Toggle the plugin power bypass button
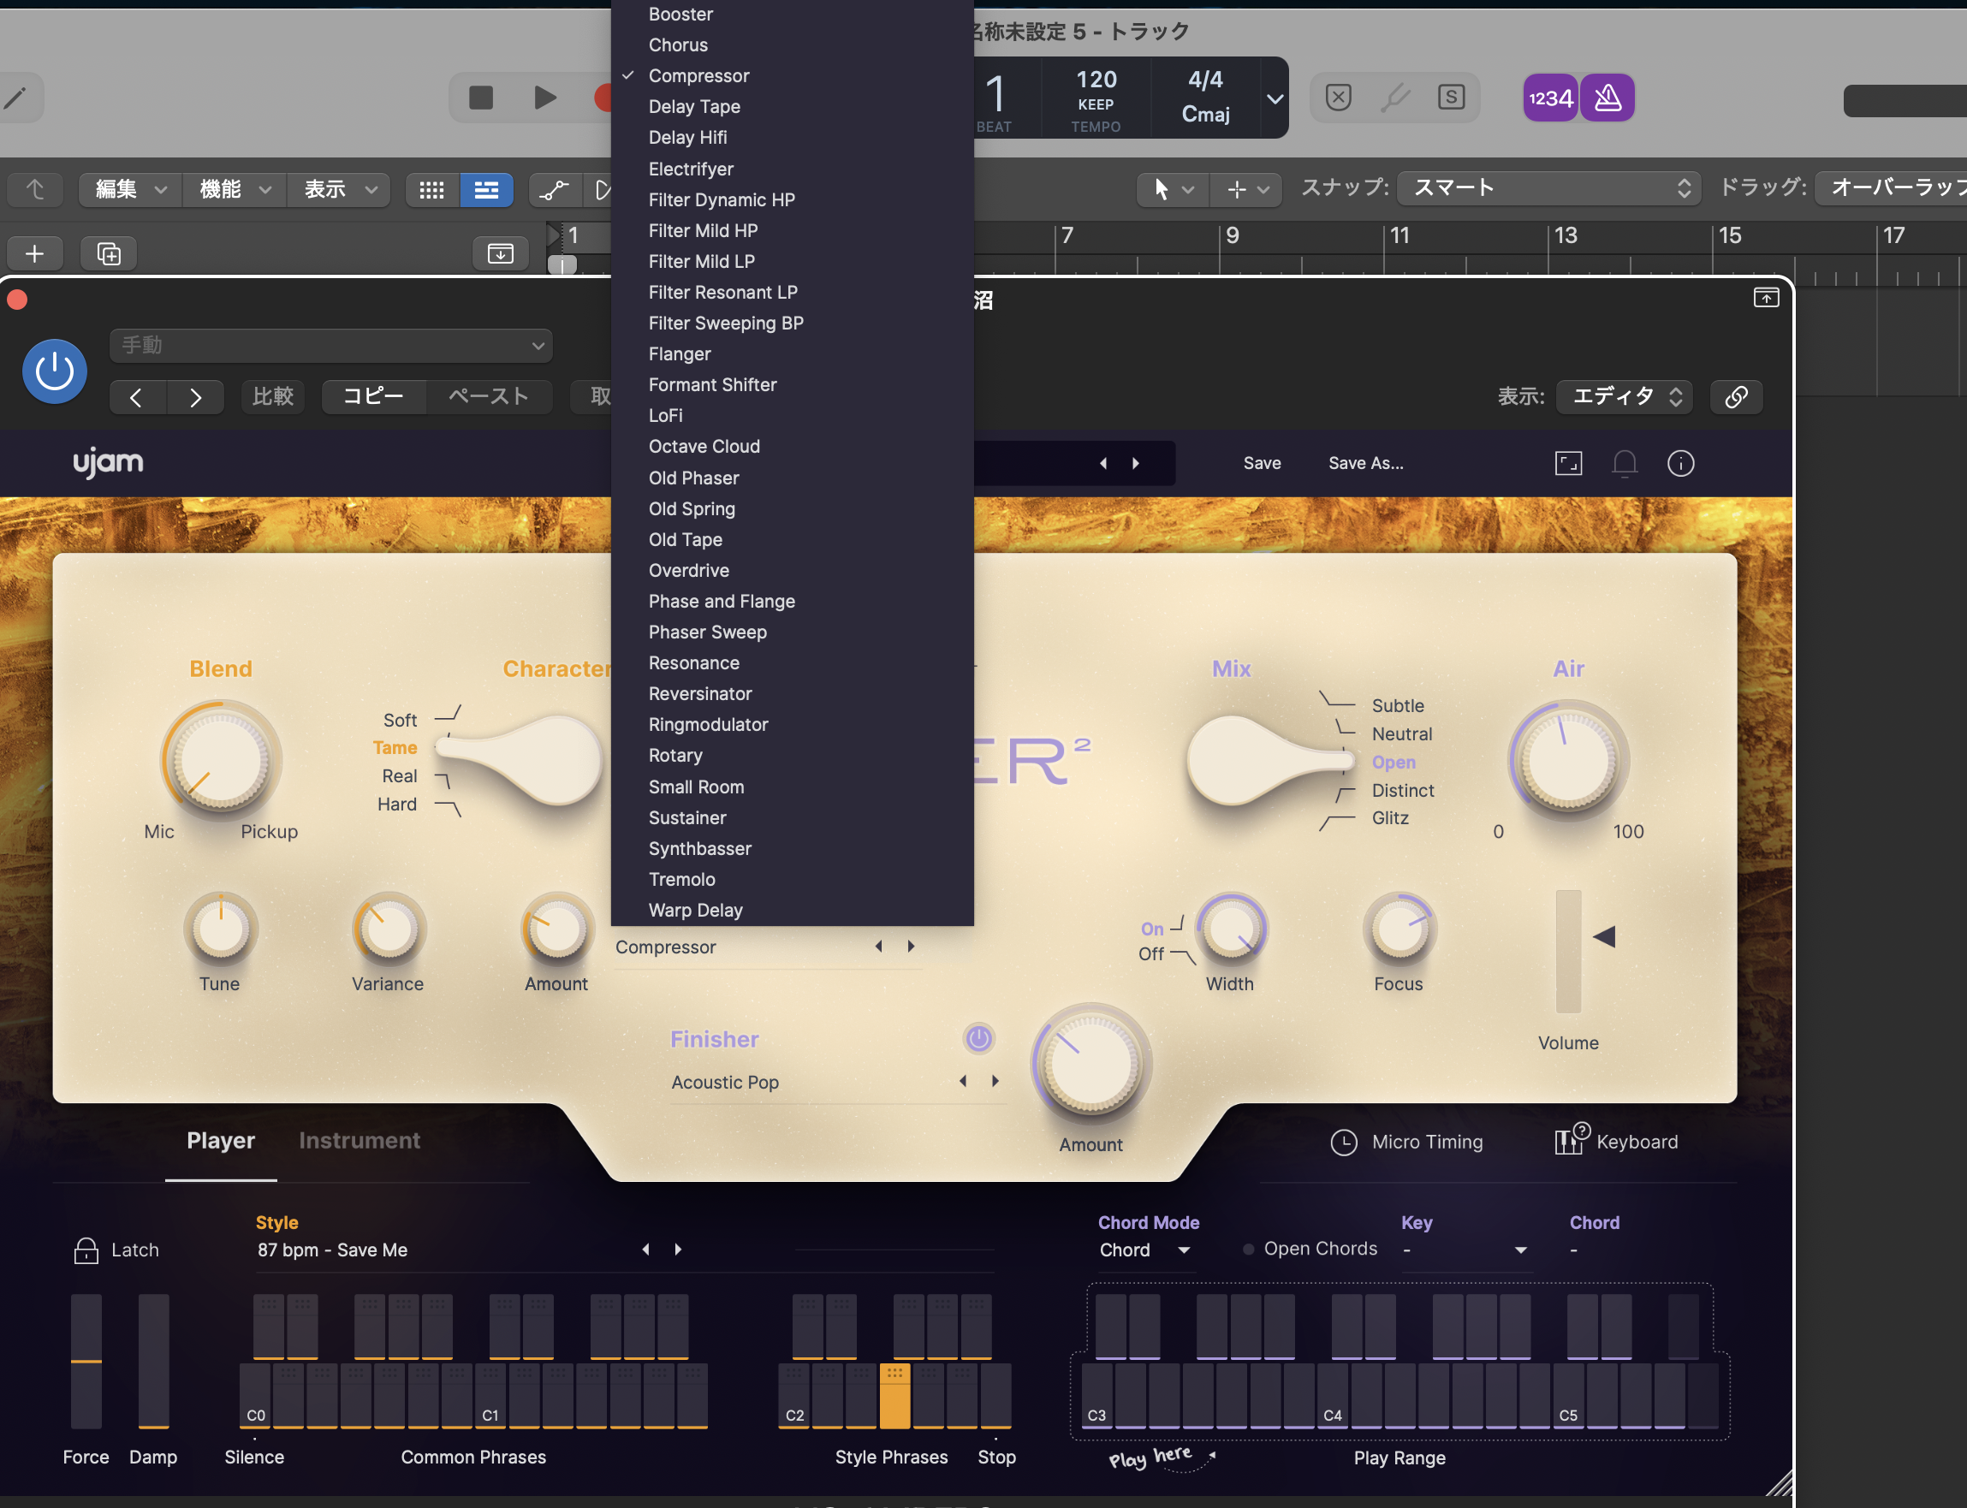1967x1508 pixels. pyautogui.click(x=55, y=371)
